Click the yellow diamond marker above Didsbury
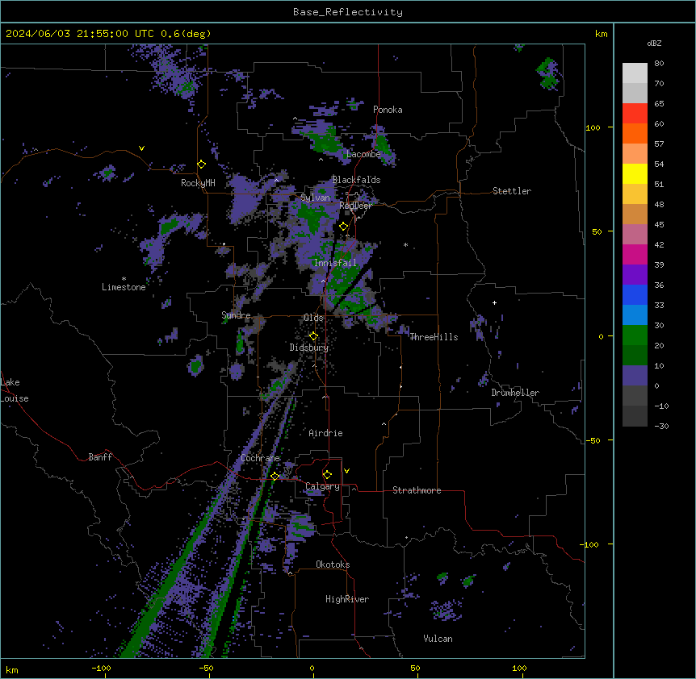Viewport: 696px width, 679px height. click(313, 336)
